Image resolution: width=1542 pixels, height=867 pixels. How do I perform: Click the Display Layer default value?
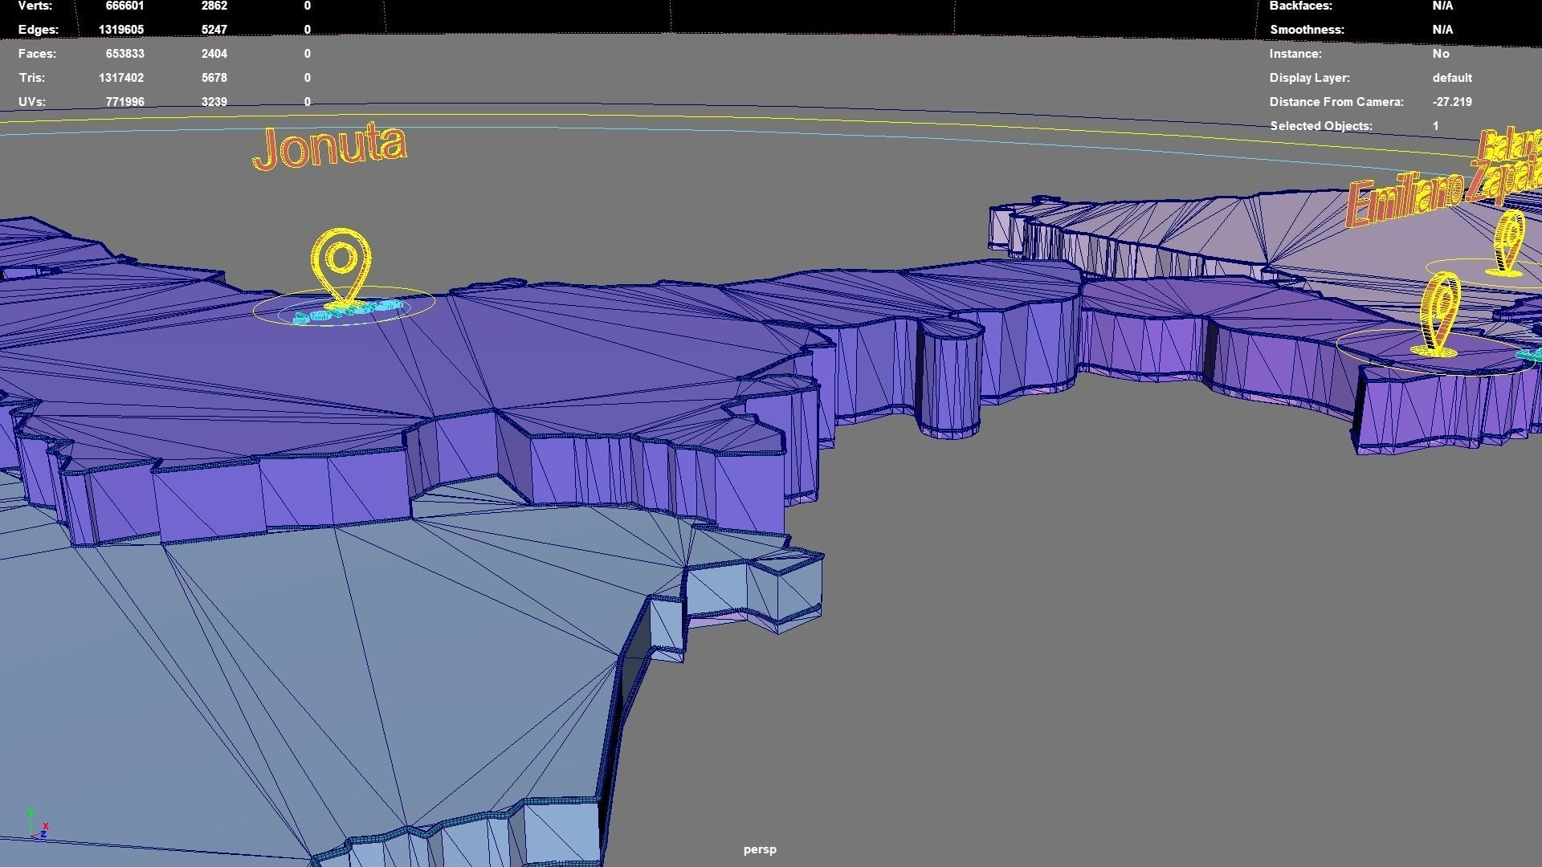(1451, 78)
